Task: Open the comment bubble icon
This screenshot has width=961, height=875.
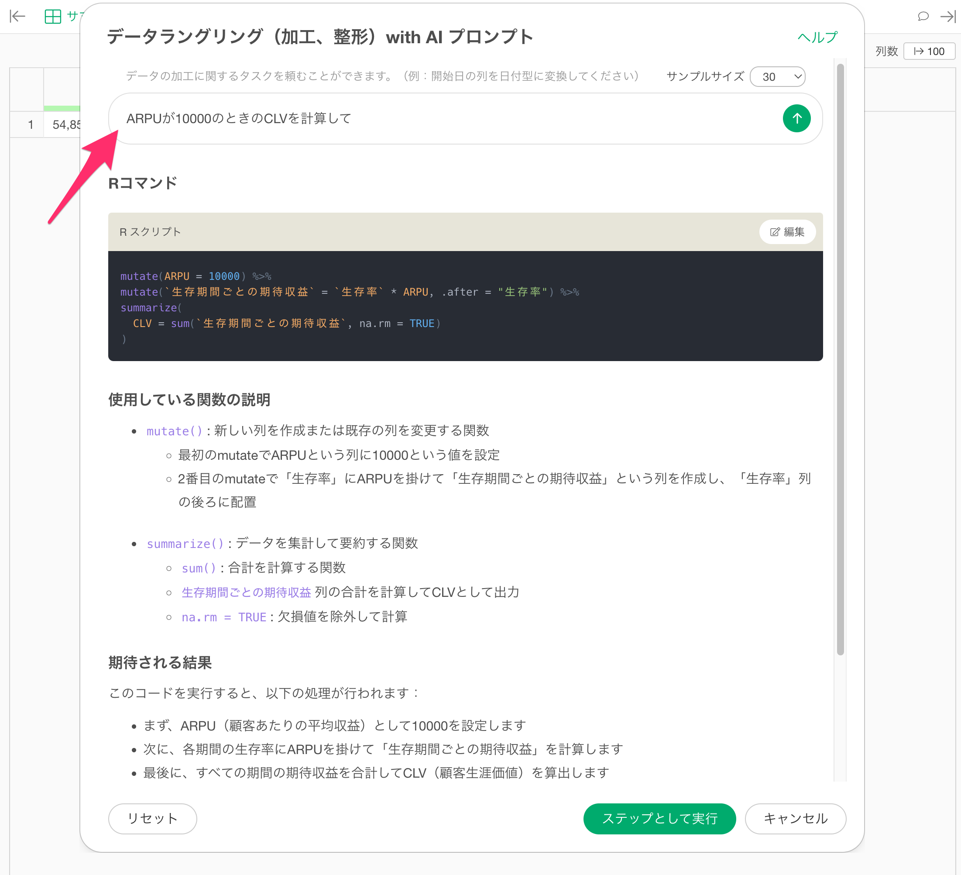Action: pos(923,17)
